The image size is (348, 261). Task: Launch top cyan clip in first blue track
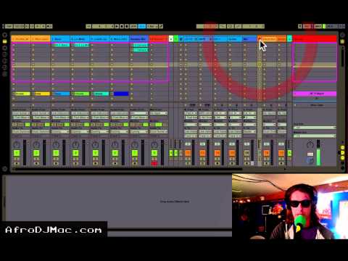(61, 45)
